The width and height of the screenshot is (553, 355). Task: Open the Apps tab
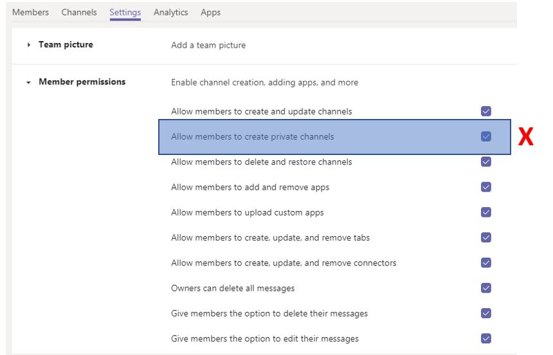tap(210, 12)
